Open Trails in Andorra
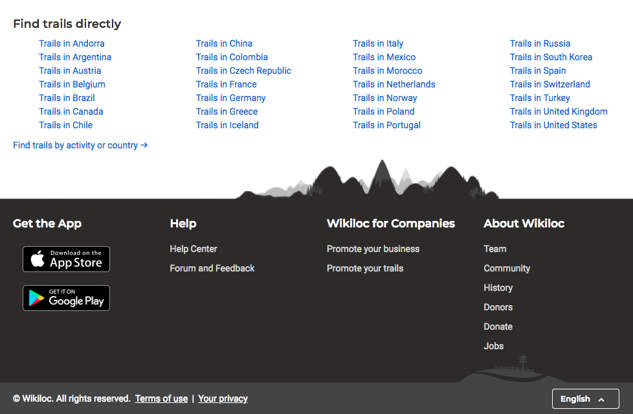 71,43
